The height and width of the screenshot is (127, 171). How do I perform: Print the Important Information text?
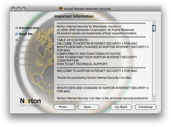[64, 107]
